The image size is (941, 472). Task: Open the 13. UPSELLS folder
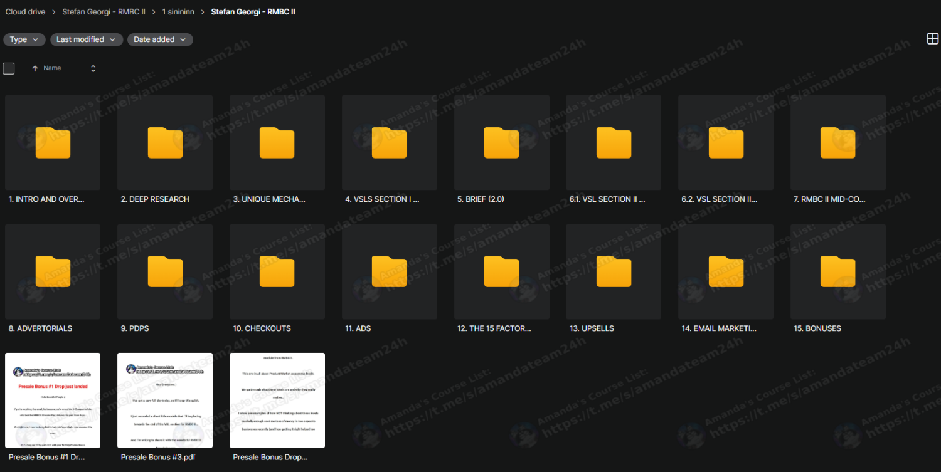614,272
